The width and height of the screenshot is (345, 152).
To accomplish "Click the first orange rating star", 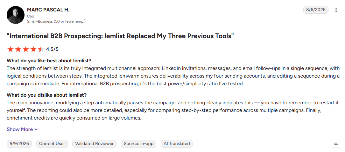I will [10, 49].
